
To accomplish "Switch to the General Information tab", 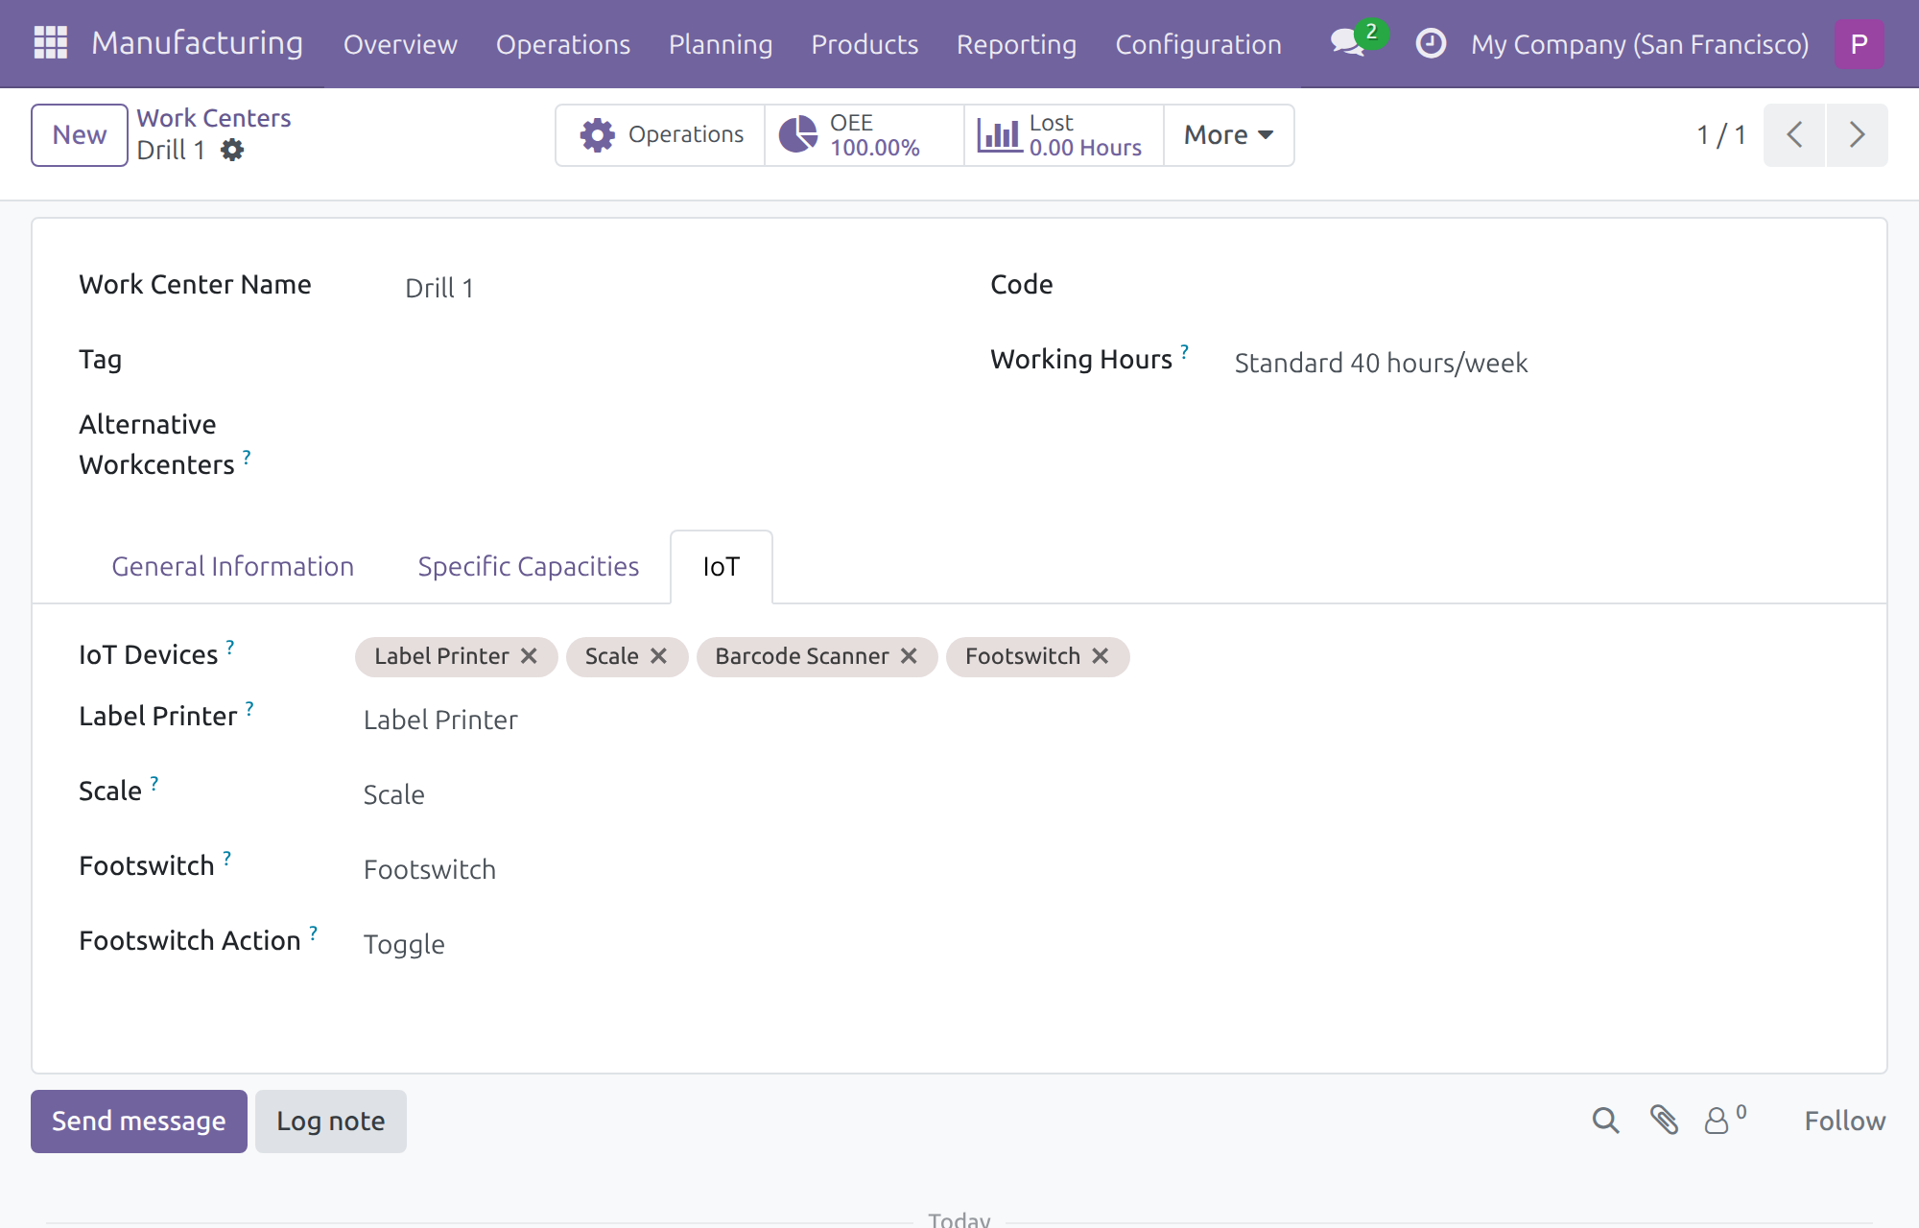I will coord(233,567).
